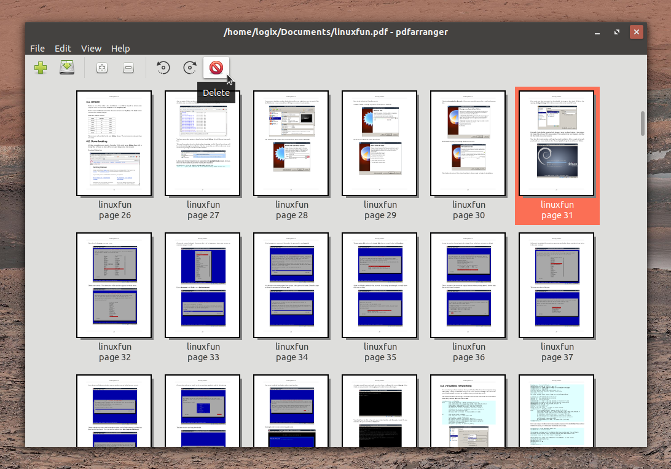
Task: Rotate the selected page right
Action: pos(190,68)
